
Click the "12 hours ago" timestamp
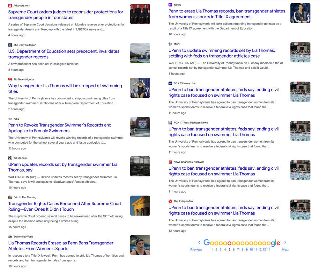pos(177,231)
